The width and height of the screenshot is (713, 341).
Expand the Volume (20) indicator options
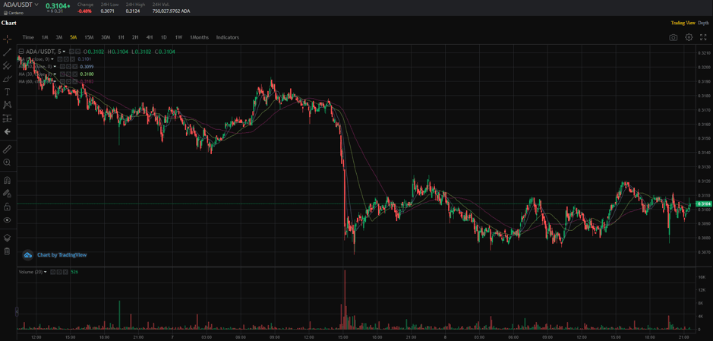46,272
